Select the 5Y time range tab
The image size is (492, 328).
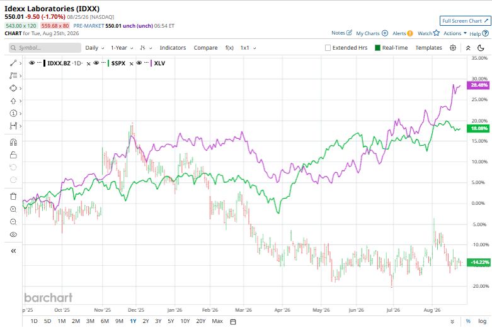pos(171,321)
